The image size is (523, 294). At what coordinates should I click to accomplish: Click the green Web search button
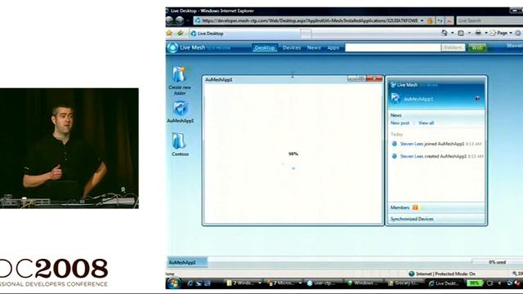477,47
